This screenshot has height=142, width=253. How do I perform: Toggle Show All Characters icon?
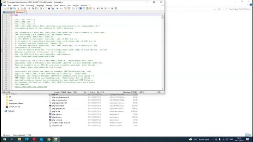[x=77, y=8]
